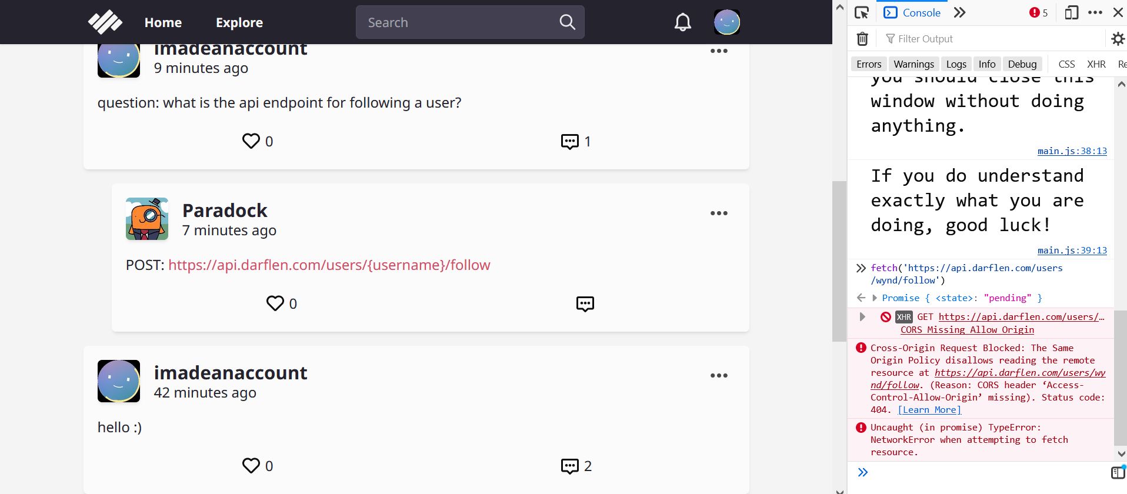Switch to the Console tab
Image resolution: width=1127 pixels, height=494 pixels.
(x=912, y=13)
